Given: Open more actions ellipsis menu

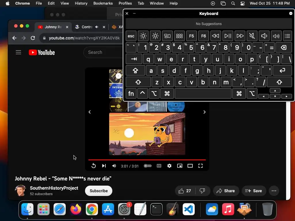Looking at the screenshot, I should (274, 191).
